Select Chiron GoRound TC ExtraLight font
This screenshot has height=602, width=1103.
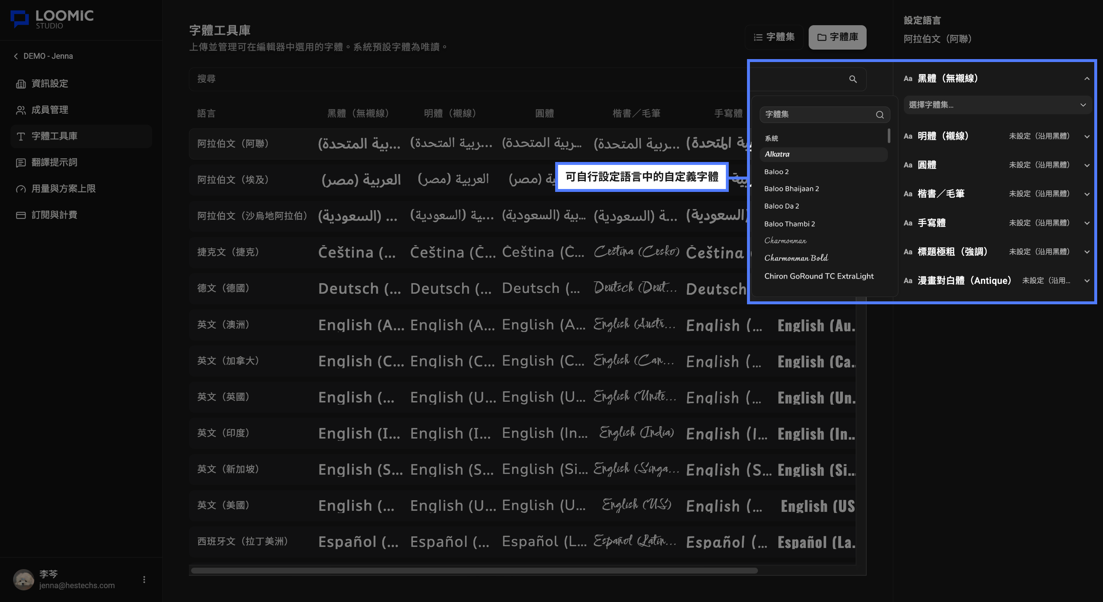coord(823,276)
